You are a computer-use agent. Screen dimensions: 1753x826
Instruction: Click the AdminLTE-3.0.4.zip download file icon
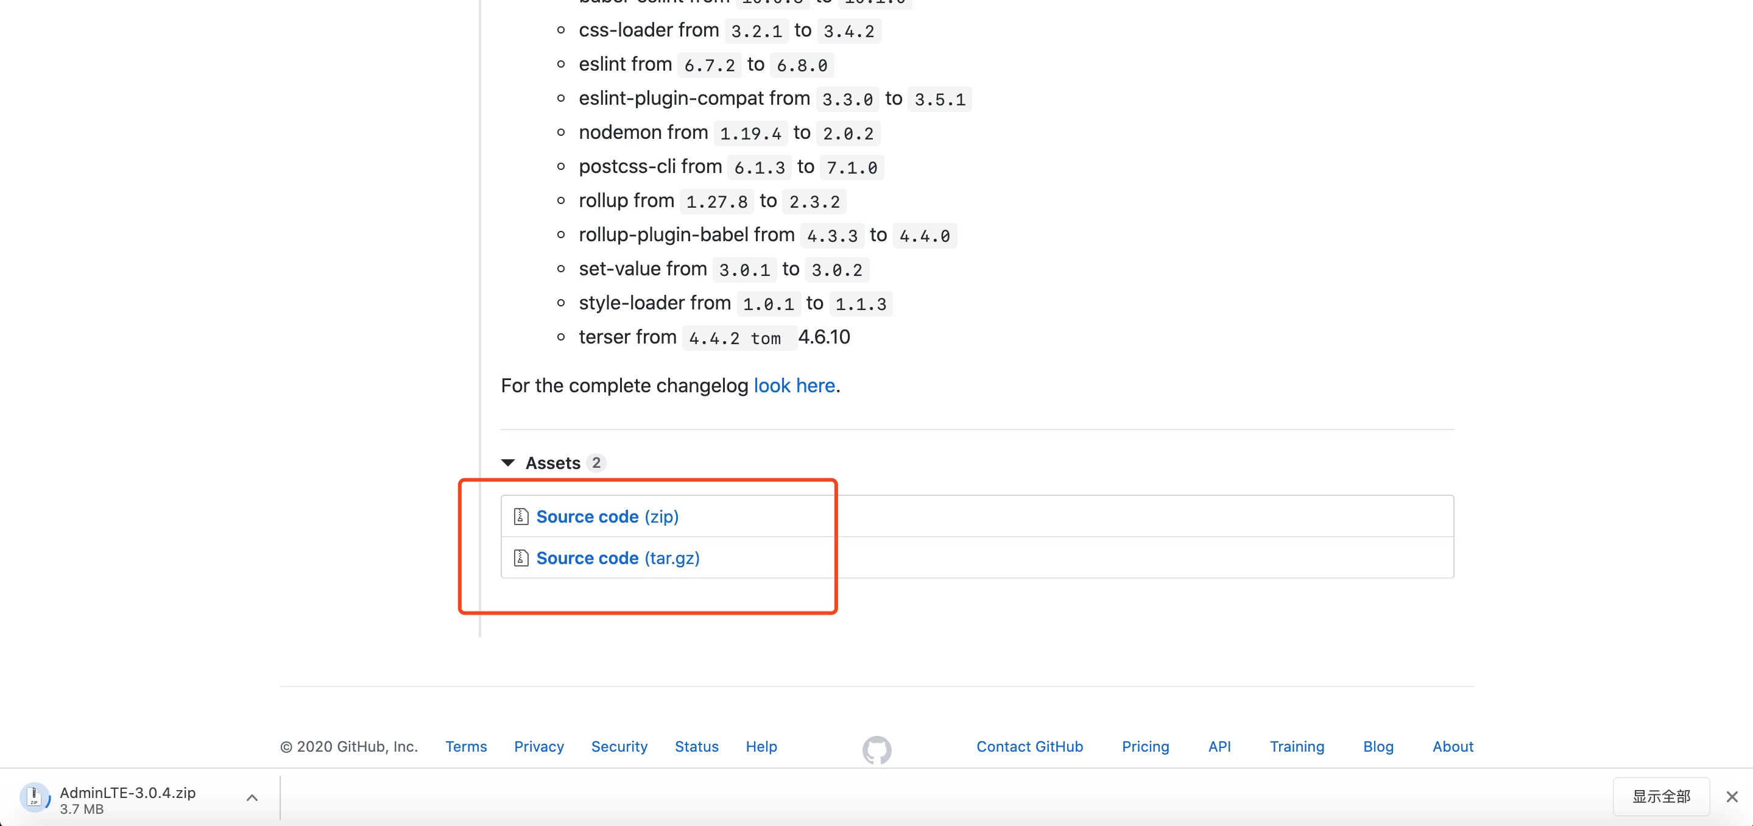tap(34, 797)
